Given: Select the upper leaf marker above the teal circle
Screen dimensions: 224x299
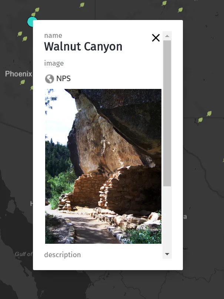Looking at the screenshot, I should [37, 10].
